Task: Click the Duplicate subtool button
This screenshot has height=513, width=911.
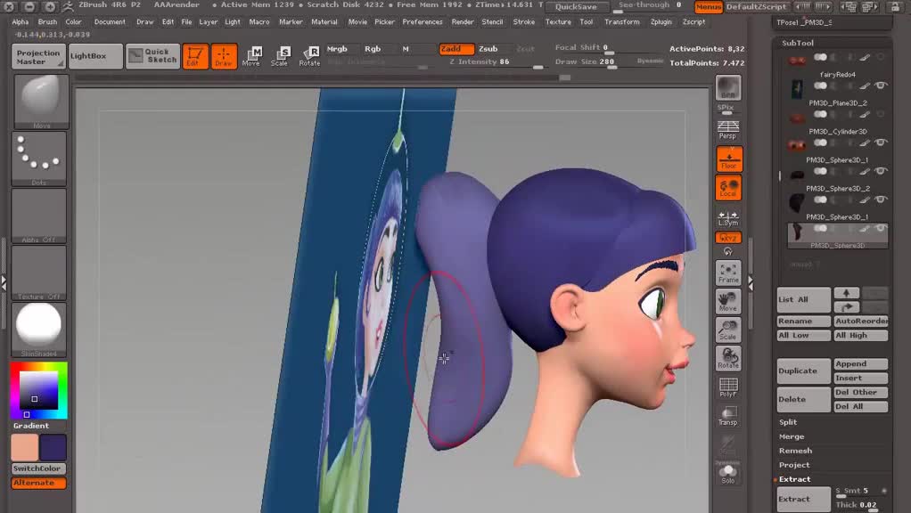Action: (x=803, y=370)
